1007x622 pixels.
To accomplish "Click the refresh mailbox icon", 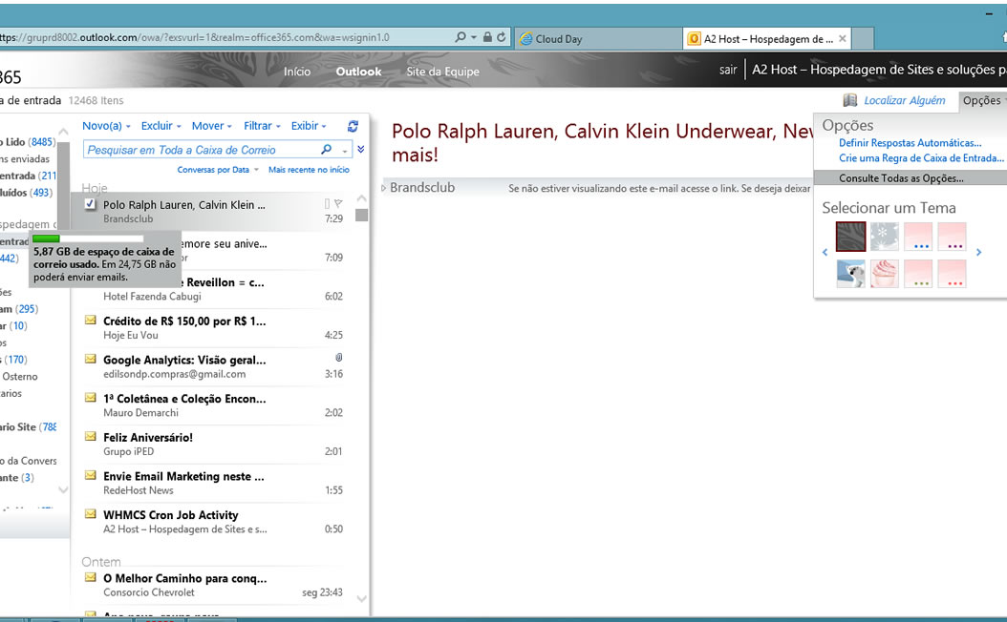I will (x=353, y=126).
